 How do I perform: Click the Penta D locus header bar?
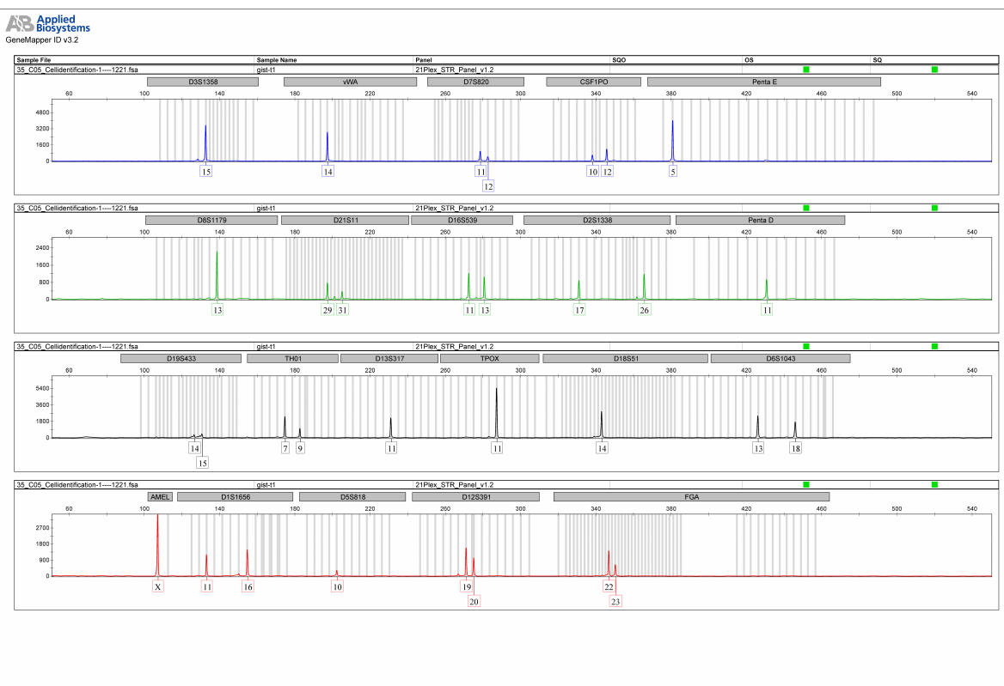761,220
